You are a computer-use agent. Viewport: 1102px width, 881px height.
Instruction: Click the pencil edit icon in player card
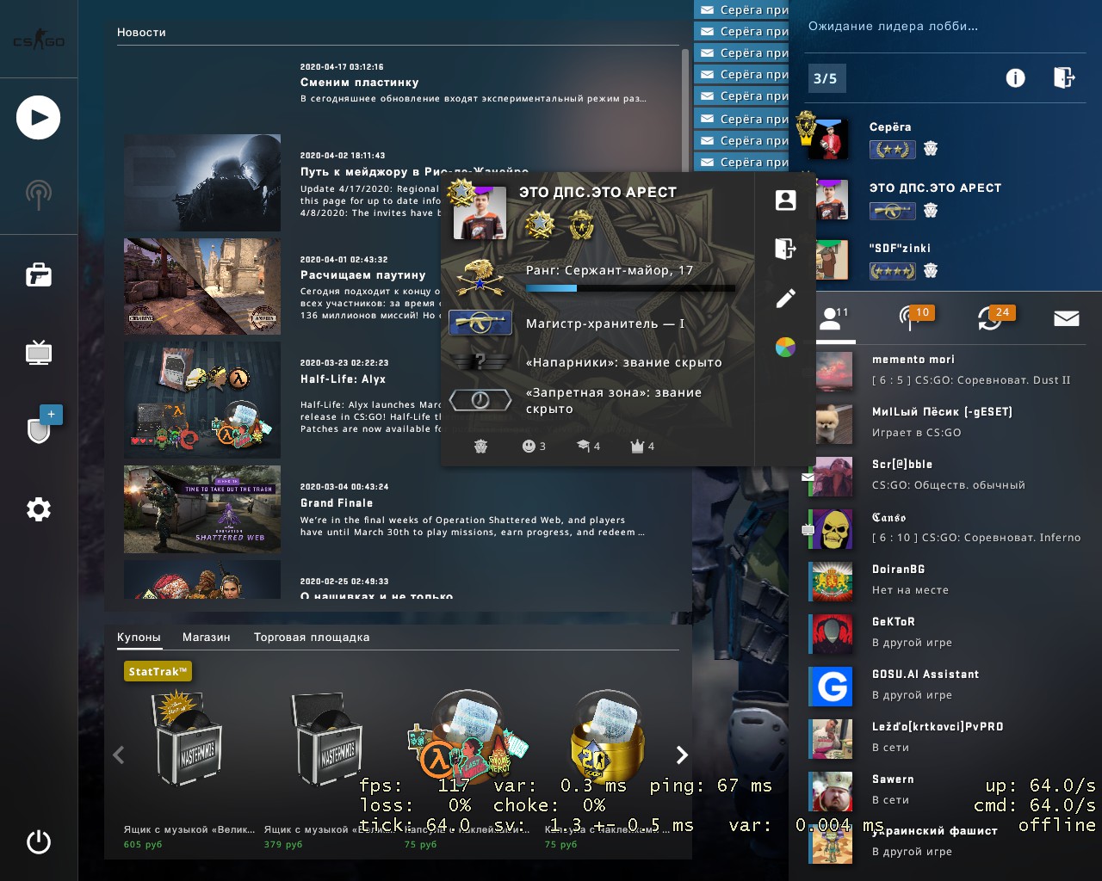coord(785,299)
